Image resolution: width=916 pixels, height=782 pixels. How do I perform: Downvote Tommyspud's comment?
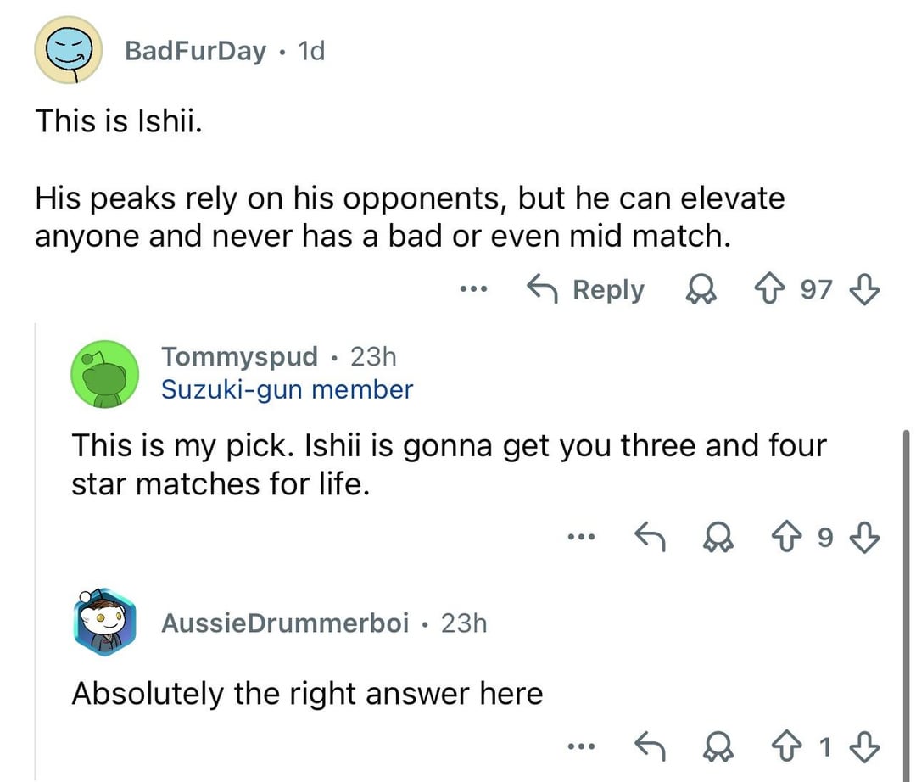[x=867, y=536]
